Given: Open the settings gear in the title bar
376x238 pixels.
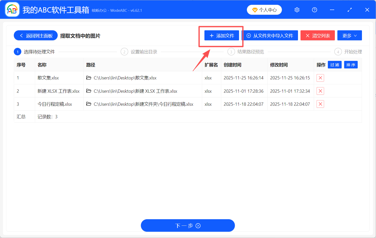Looking at the screenshot, I should point(297,10).
